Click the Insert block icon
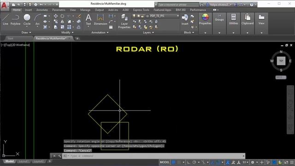 point(185,19)
